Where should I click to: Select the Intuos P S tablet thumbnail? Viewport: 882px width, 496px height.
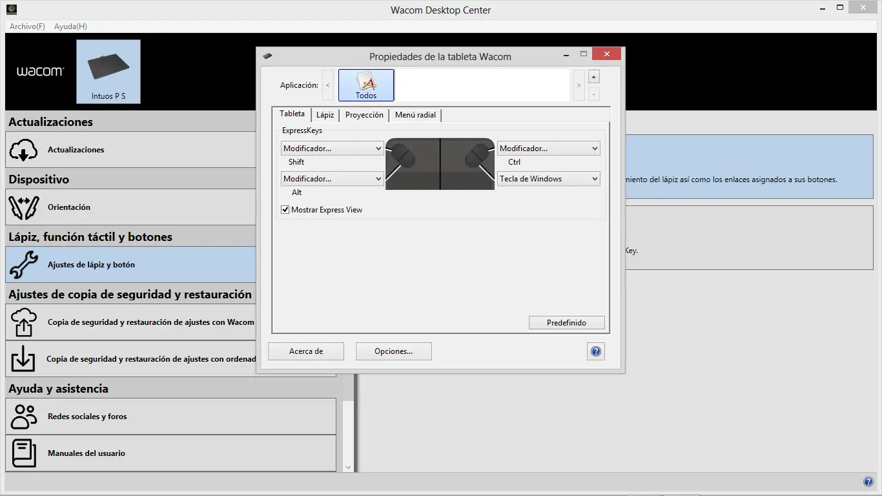(x=108, y=70)
